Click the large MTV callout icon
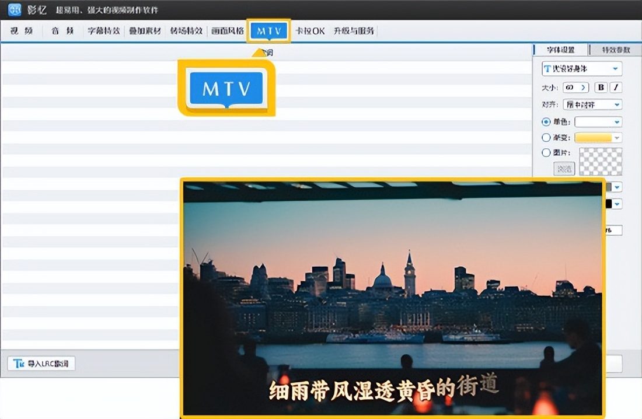Viewport: 642px width, 419px height. [x=226, y=89]
